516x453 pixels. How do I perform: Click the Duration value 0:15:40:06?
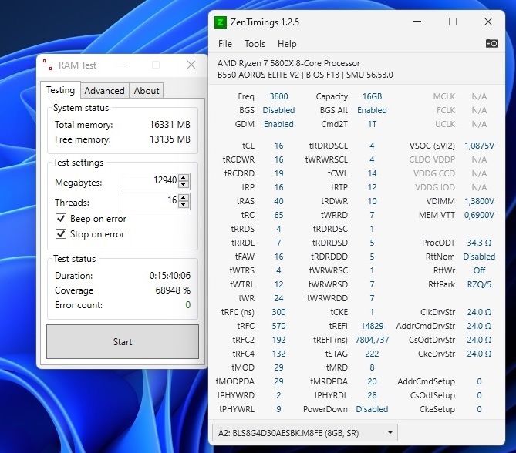click(170, 276)
